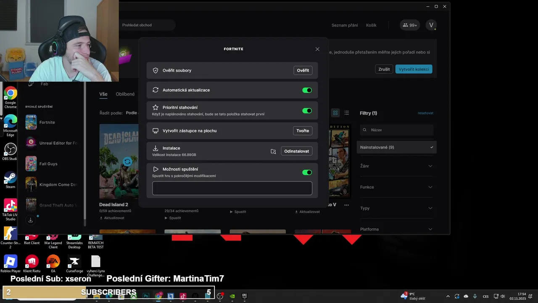Open Grand Theft Auto V quick launch entry
538x303 pixels.
pos(52,205)
